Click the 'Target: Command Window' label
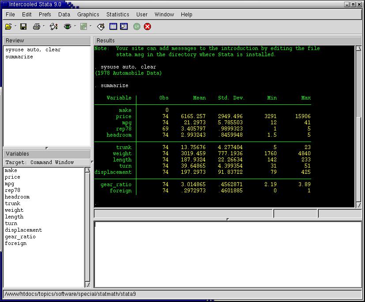Image resolution: width=365 pixels, height=302 pixels. click(40, 162)
